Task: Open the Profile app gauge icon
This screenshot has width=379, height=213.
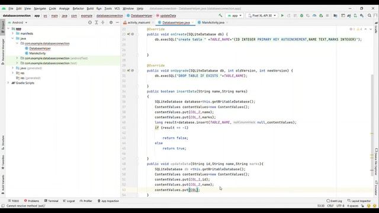Action: pos(314,15)
